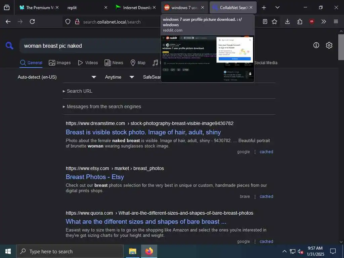Open options dots beside dreamstime cached

(255, 152)
